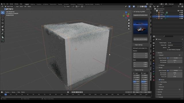Select solid viewport shading
The height and width of the screenshot is (103, 184).
(x=142, y=7)
